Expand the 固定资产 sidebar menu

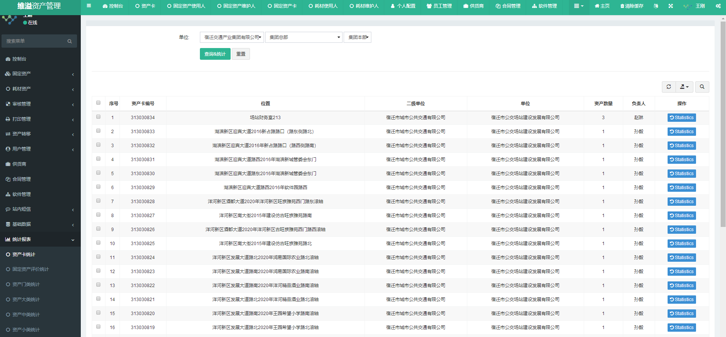[x=40, y=74]
